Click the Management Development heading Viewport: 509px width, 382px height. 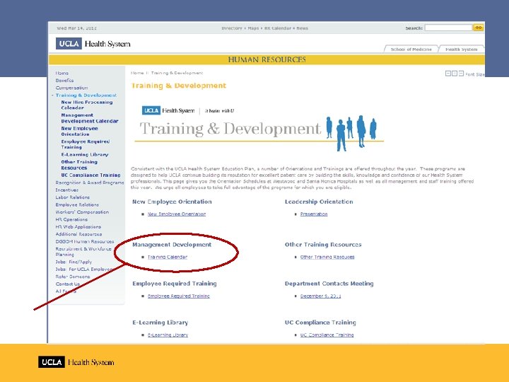pos(172,245)
